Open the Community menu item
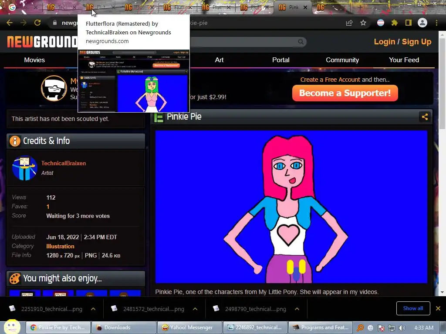This screenshot has height=334, width=446. 342,60
